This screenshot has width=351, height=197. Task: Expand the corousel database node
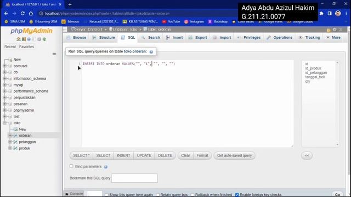coord(5,66)
